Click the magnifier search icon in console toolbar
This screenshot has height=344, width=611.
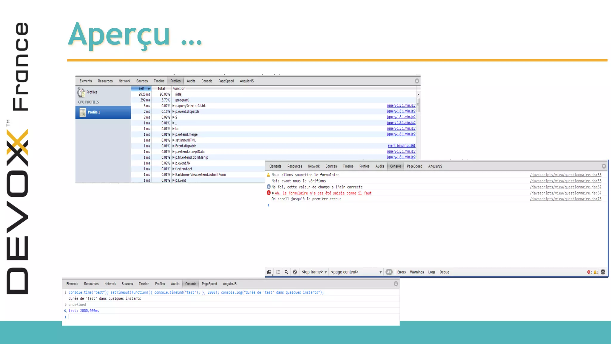[286, 272]
